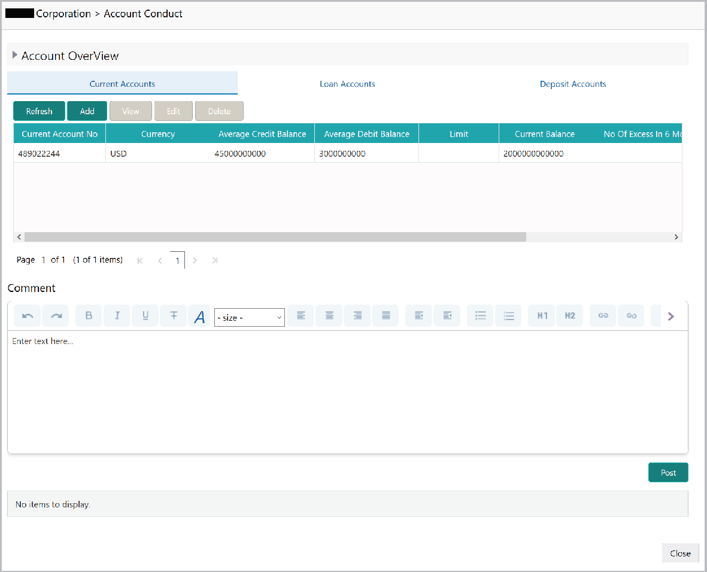Switch to Current Accounts tab
The width and height of the screenshot is (707, 572).
click(x=122, y=84)
